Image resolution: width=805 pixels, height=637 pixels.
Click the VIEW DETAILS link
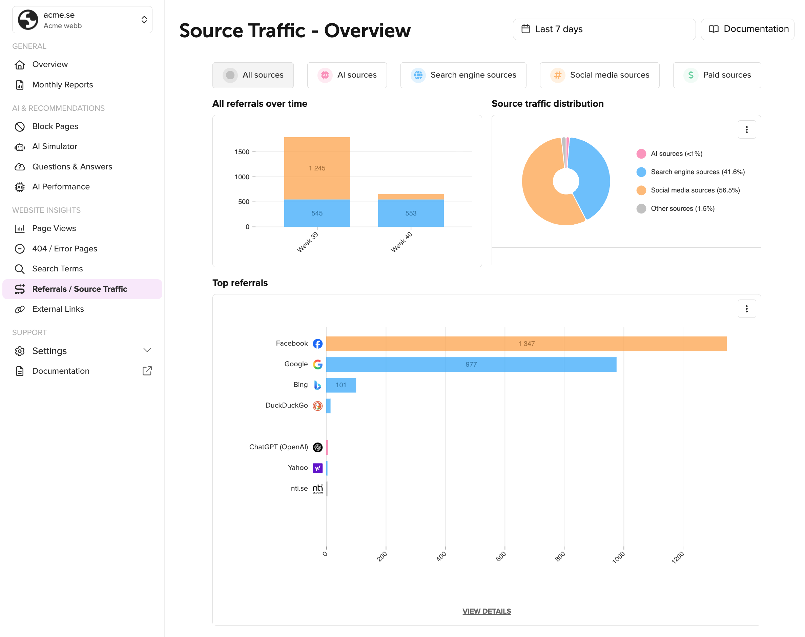coord(486,611)
